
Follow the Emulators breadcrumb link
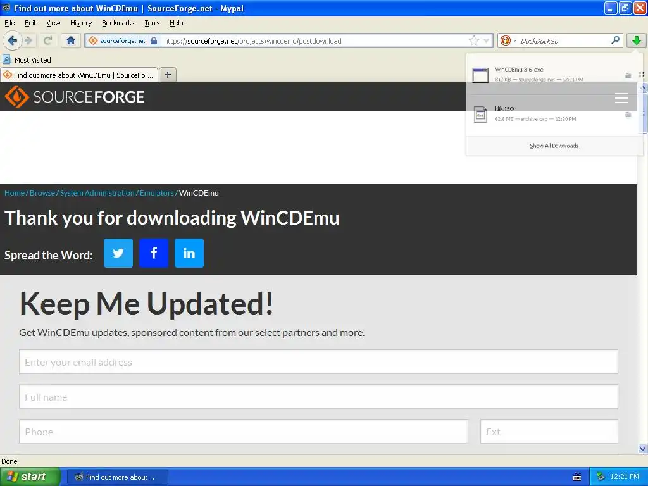coord(157,193)
